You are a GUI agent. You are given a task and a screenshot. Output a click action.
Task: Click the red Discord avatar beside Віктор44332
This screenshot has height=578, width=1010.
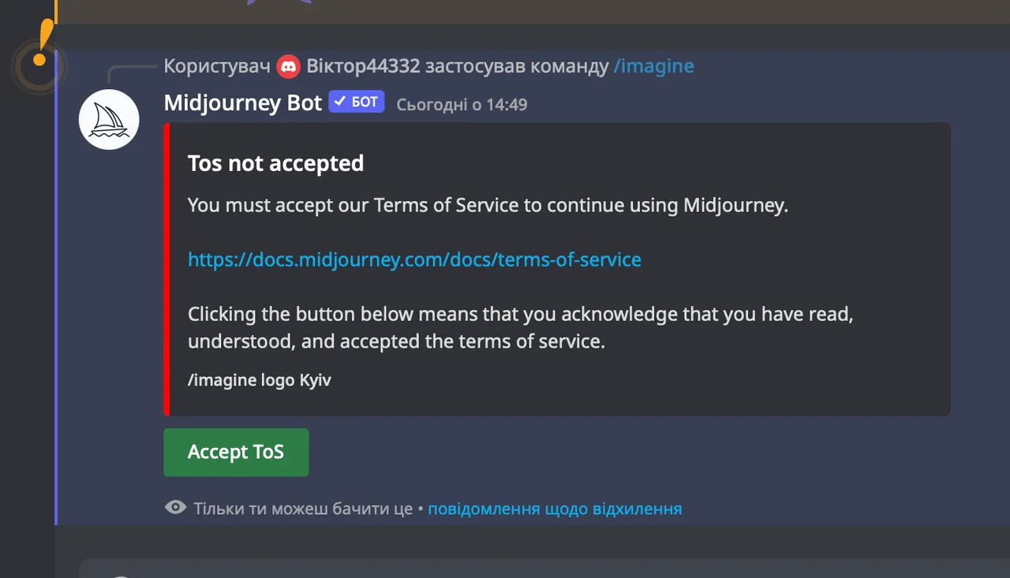click(288, 67)
